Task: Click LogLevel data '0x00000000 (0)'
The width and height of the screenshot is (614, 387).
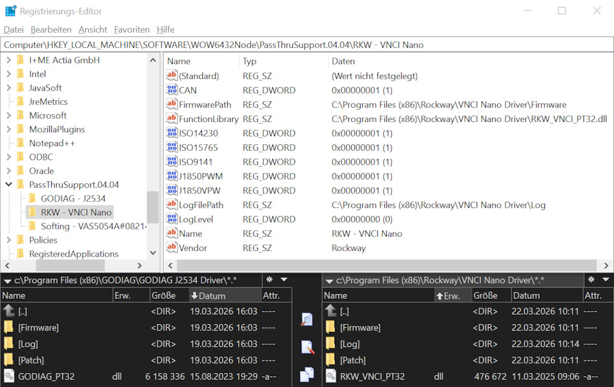Action: (362, 219)
